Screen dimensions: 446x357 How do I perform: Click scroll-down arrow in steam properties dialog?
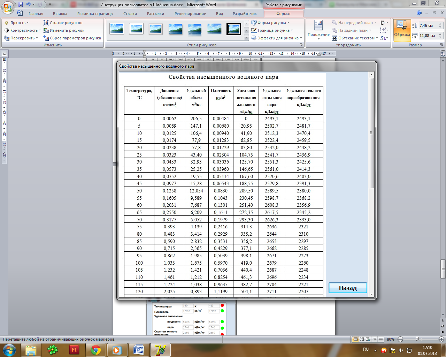371,295
